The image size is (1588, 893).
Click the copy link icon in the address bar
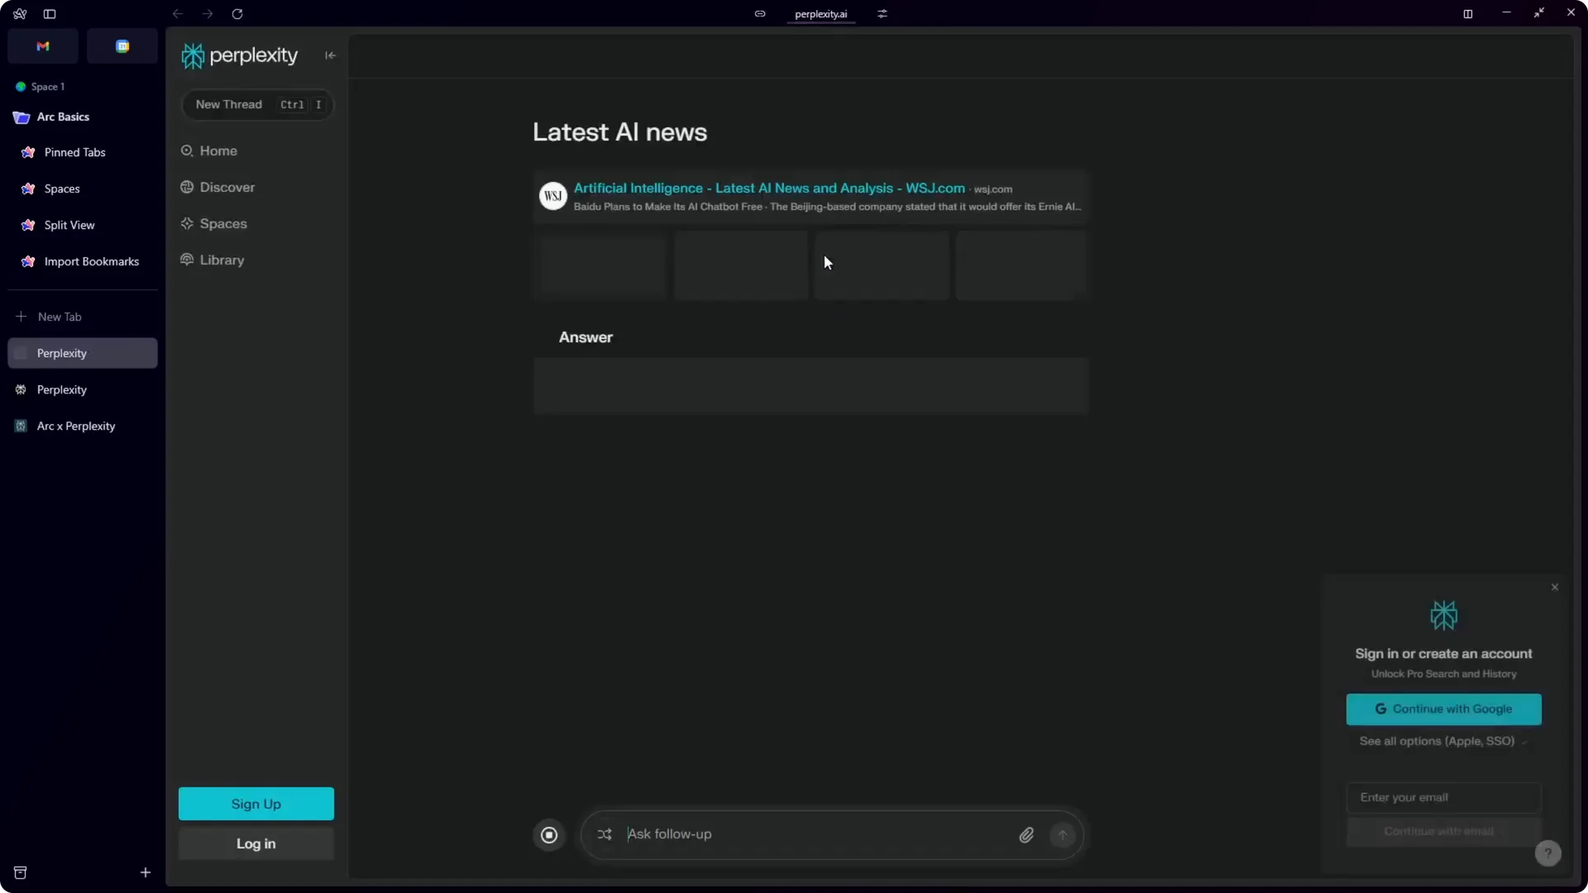click(760, 14)
